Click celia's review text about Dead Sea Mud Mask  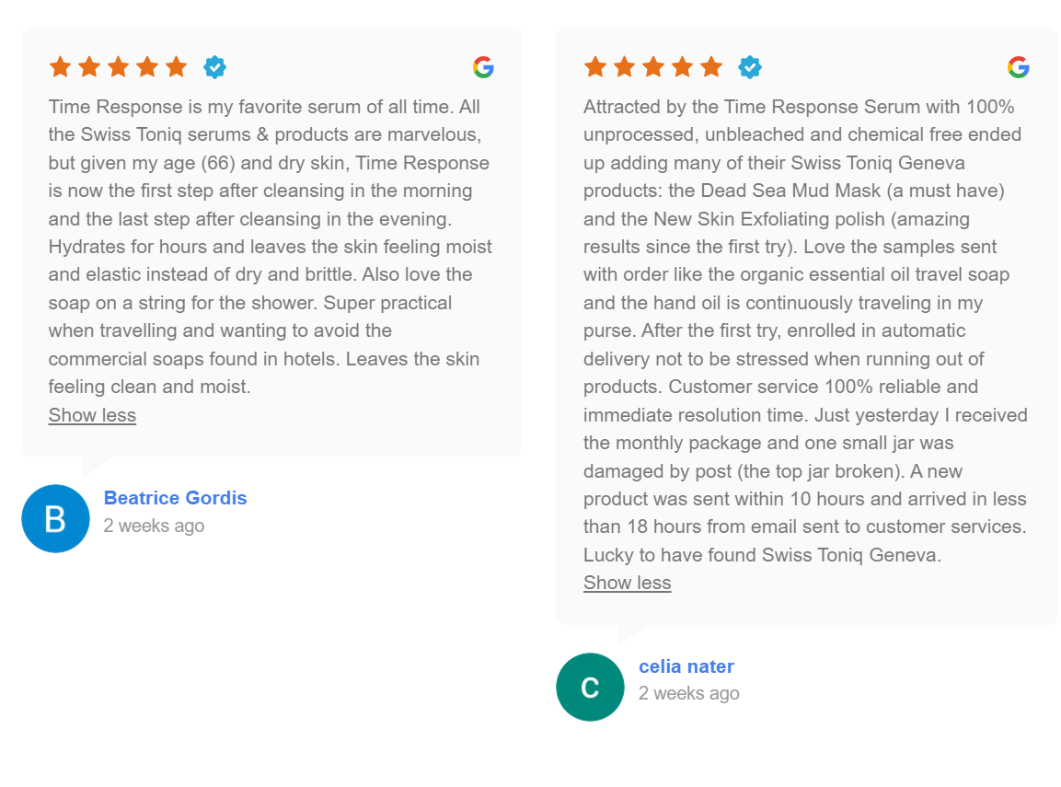coord(805,330)
